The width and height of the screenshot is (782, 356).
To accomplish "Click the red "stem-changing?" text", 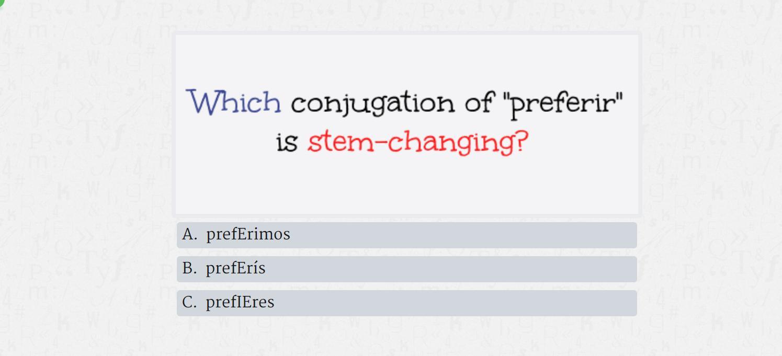I will (x=417, y=142).
